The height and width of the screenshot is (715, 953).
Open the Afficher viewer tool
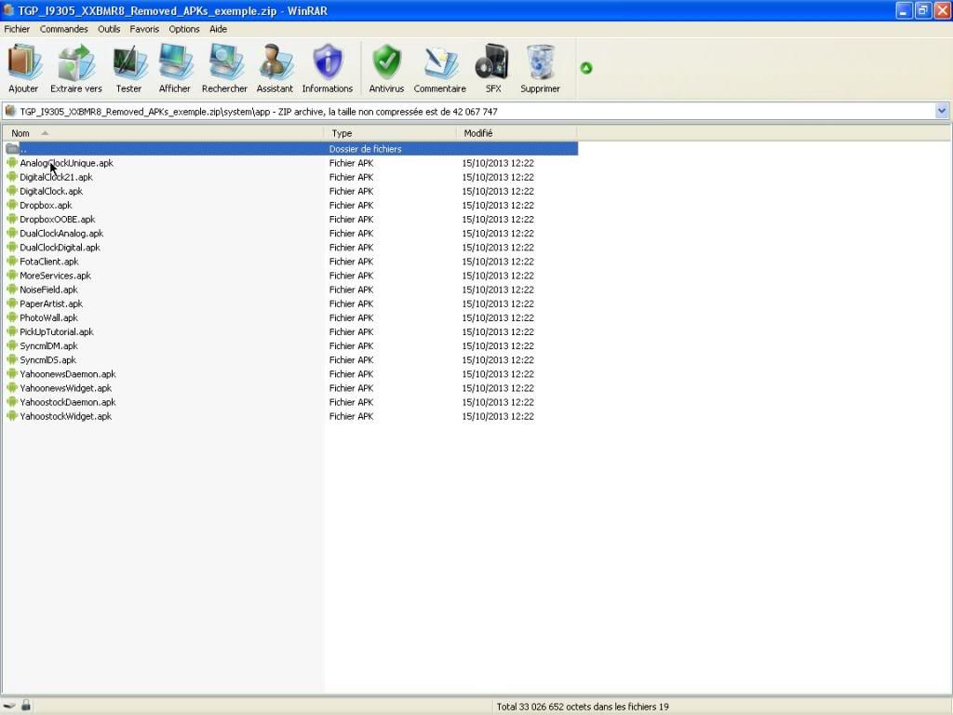pos(174,68)
